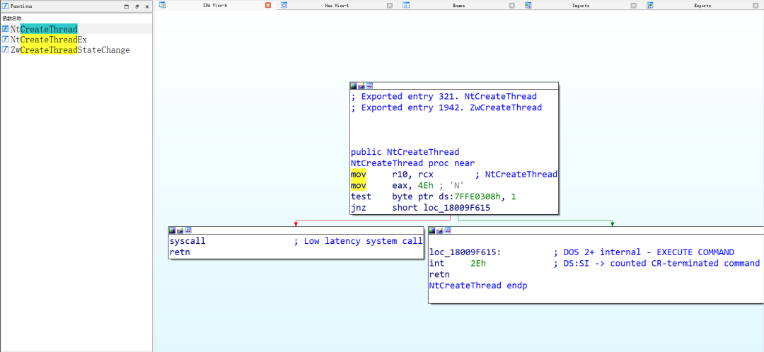Click the group icon on the int 2Eh node
Image resolution: width=764 pixels, height=352 pixels.
pos(448,230)
